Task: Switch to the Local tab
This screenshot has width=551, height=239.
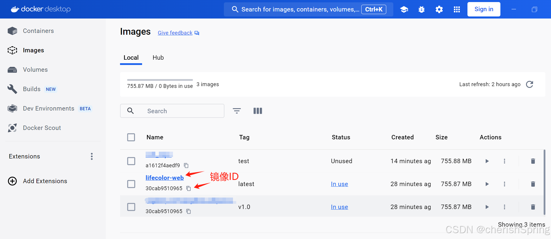Action: [131, 58]
